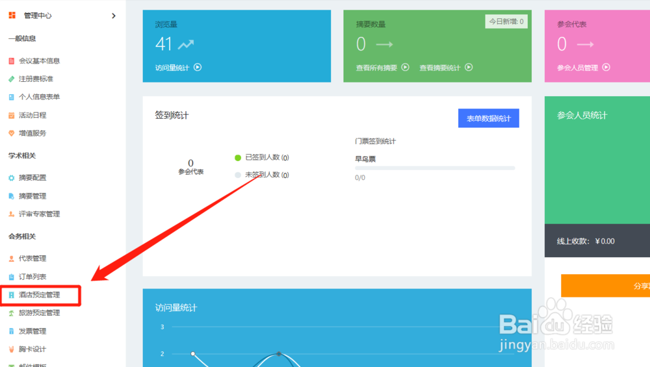Open the 访问量统计 link in 浏览量 card
This screenshot has height=367, width=650.
click(x=172, y=68)
